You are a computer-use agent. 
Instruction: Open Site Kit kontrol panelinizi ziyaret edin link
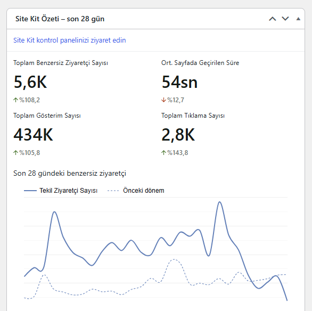pos(69,40)
